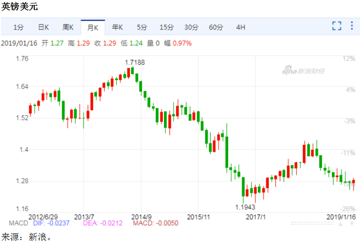Viewport: 360px width, 244px height.
Task: Choose the 15分 interval tab
Action: pos(166,27)
